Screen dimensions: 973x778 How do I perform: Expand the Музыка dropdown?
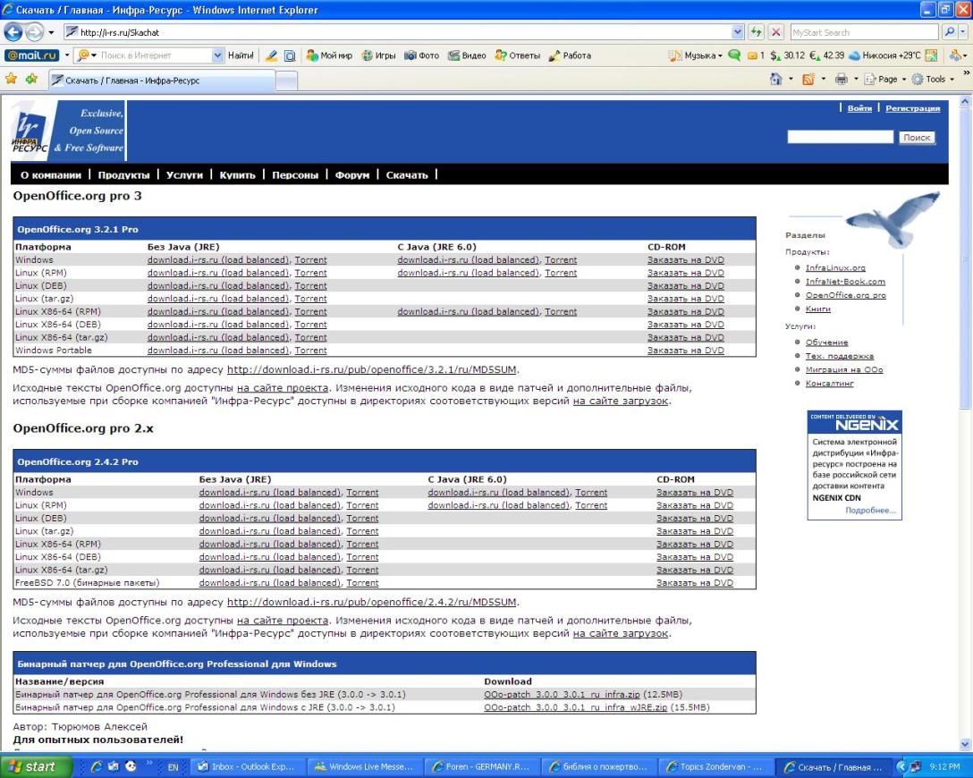coord(720,55)
